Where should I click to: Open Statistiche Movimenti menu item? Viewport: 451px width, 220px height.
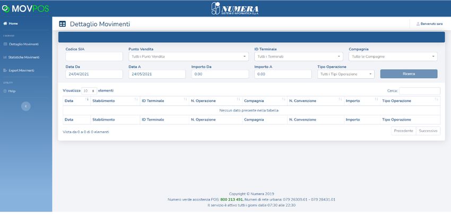(x=24, y=57)
